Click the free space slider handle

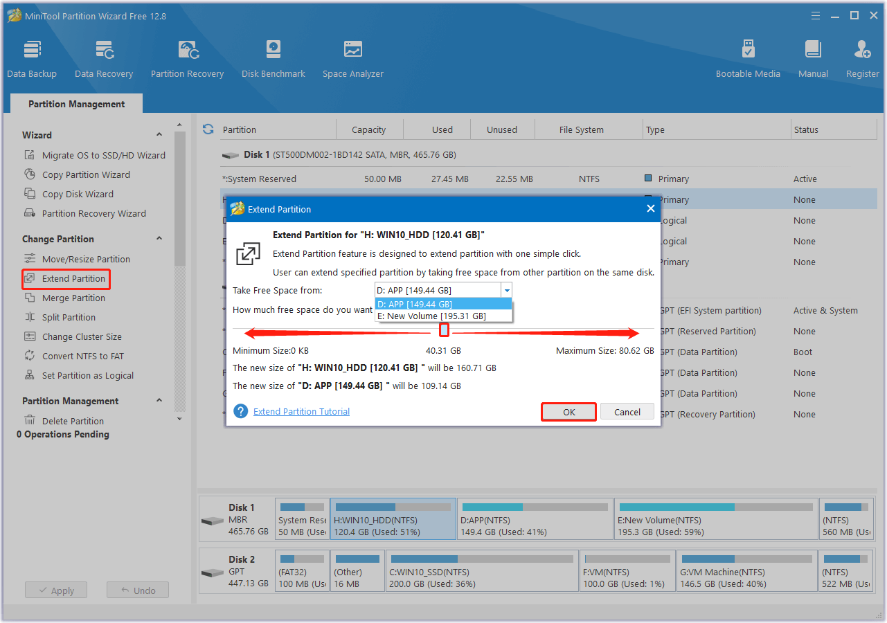click(443, 331)
